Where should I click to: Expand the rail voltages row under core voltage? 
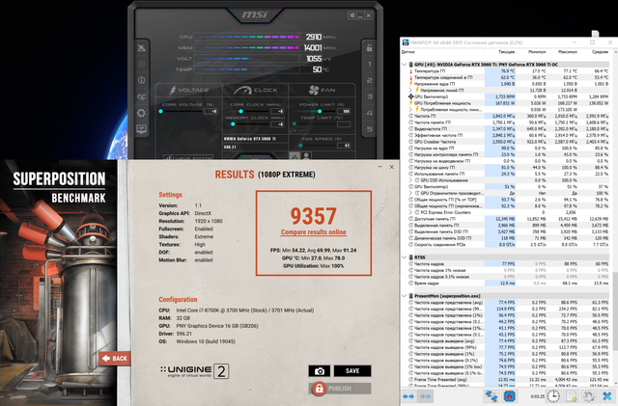411,91
